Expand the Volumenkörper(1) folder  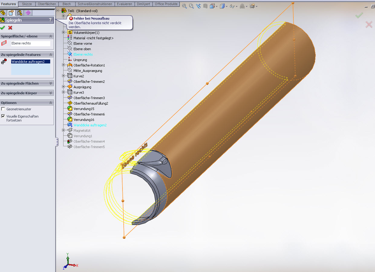(63, 33)
